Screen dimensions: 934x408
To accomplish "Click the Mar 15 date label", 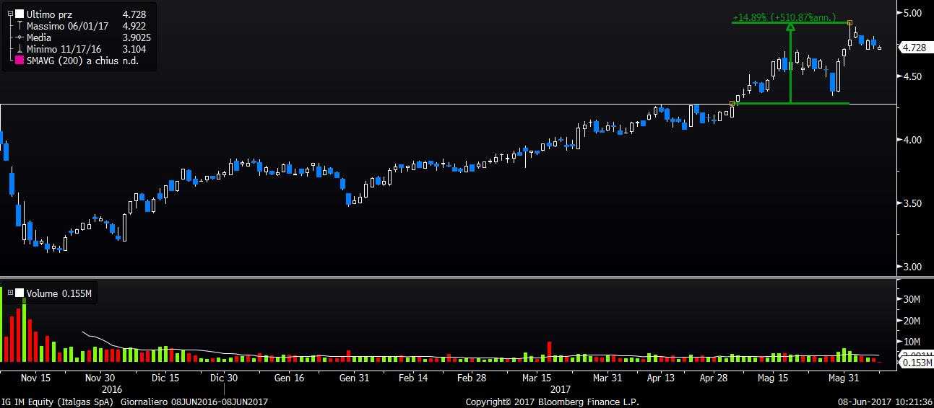I will [537, 378].
